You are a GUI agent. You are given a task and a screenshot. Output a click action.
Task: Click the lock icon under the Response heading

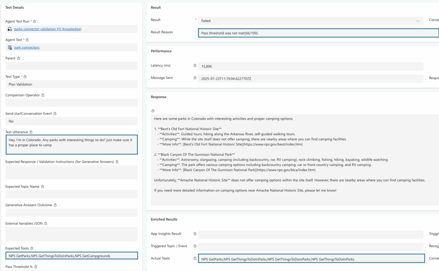[153, 110]
